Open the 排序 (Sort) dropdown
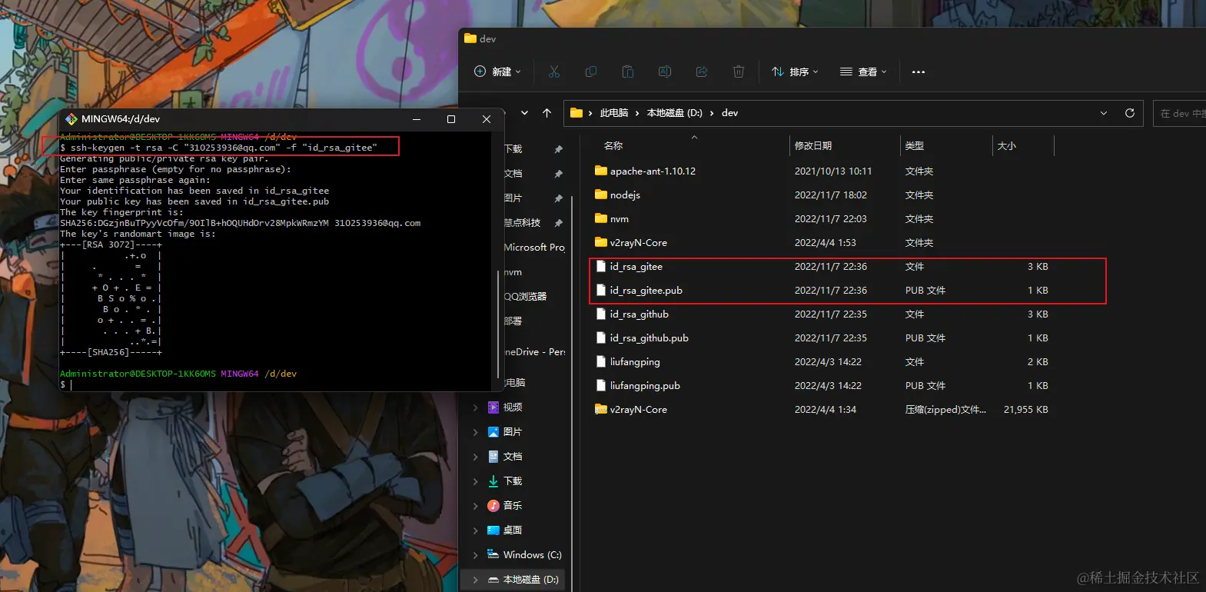Image resolution: width=1206 pixels, height=592 pixels. (x=795, y=72)
